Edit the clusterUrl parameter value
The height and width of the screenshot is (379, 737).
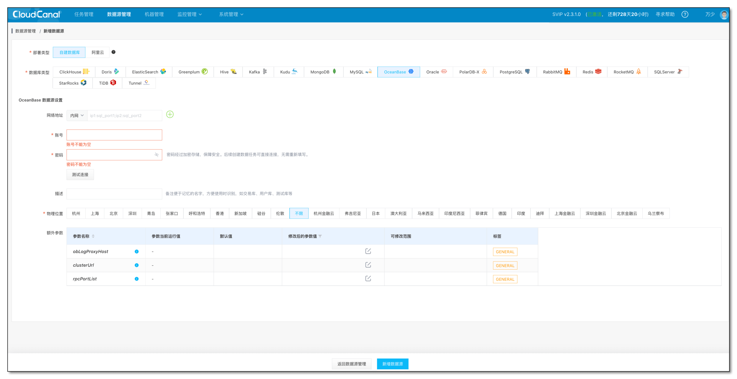[368, 265]
